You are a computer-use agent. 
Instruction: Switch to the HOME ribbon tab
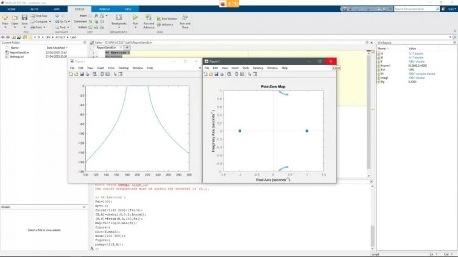tap(12, 9)
